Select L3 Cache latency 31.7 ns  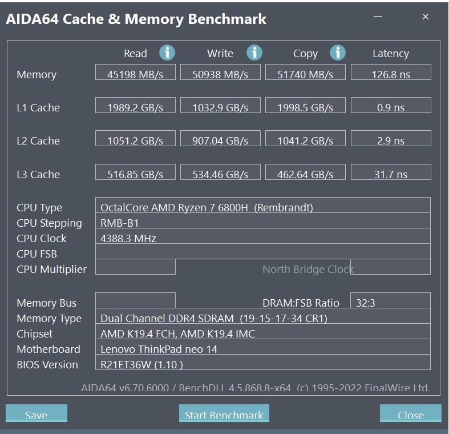point(391,172)
